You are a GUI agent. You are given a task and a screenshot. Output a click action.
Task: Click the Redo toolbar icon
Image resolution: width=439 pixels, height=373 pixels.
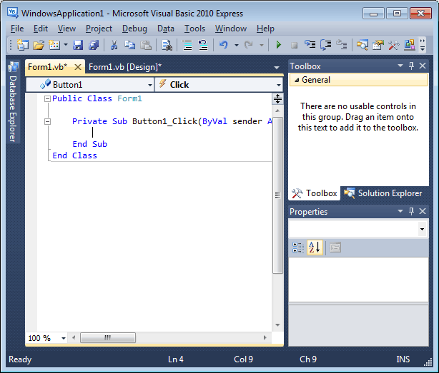[x=249, y=45]
